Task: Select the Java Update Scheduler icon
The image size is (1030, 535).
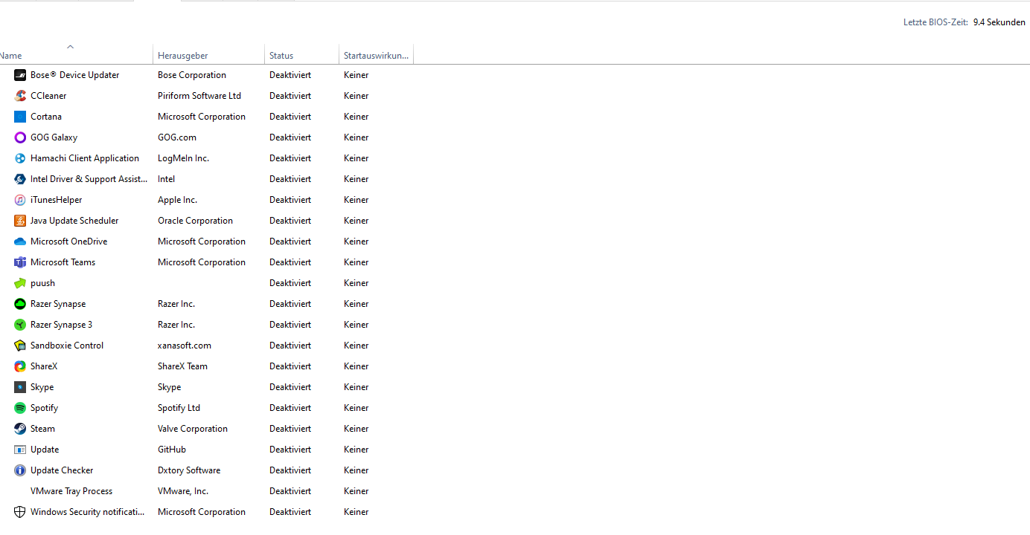Action: coord(20,221)
